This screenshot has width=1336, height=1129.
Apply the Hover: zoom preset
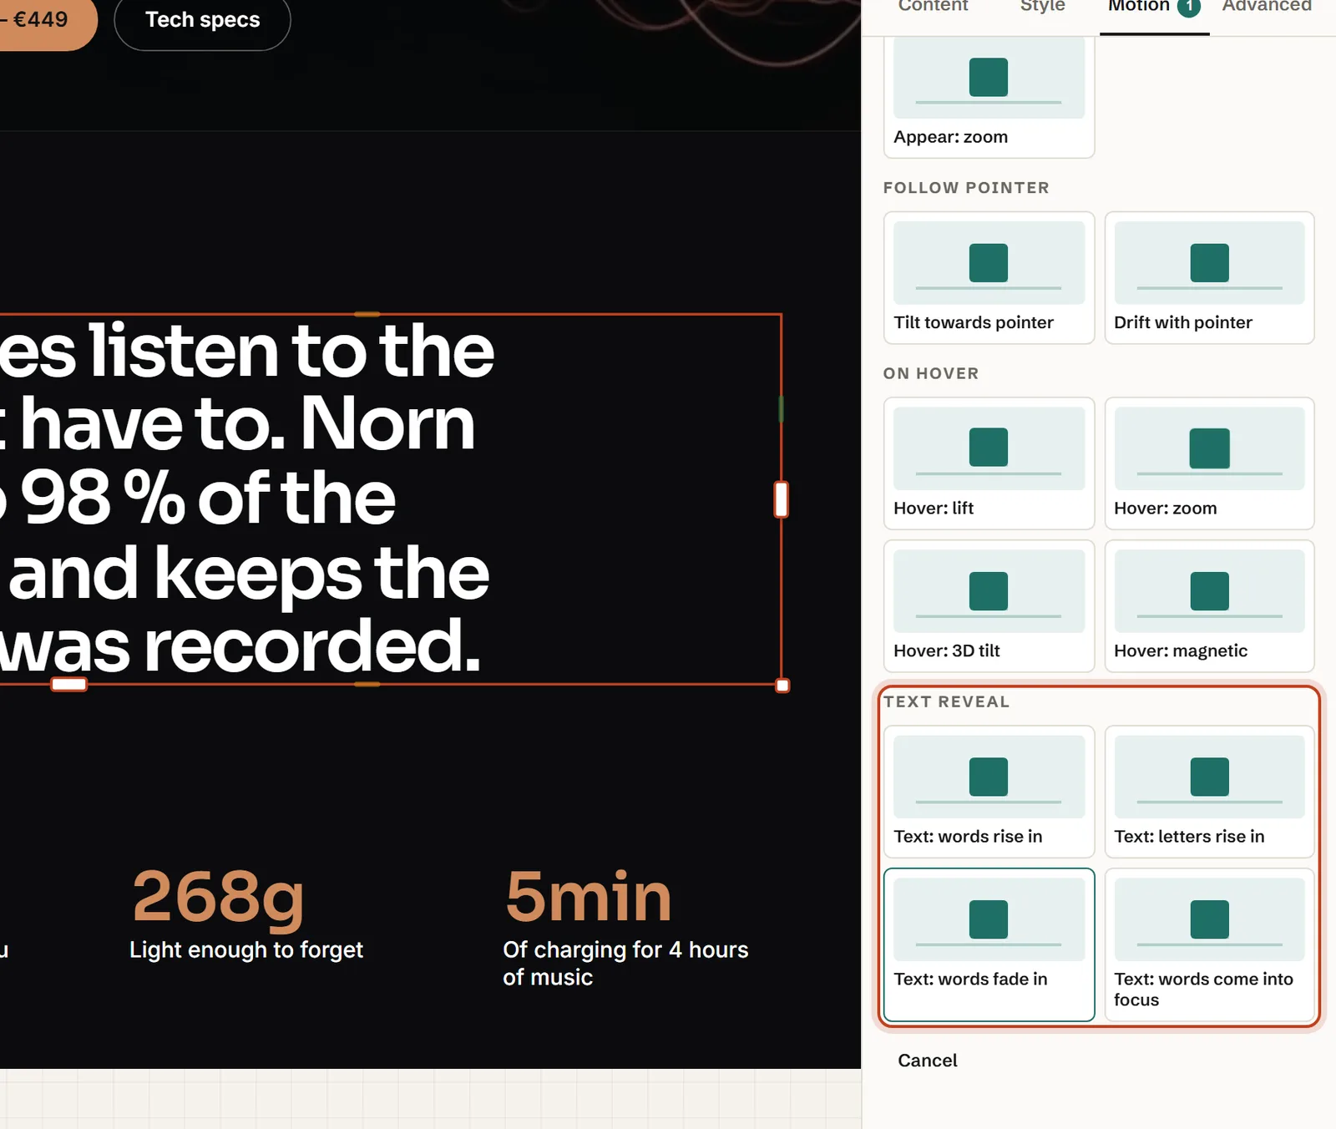1209,463
